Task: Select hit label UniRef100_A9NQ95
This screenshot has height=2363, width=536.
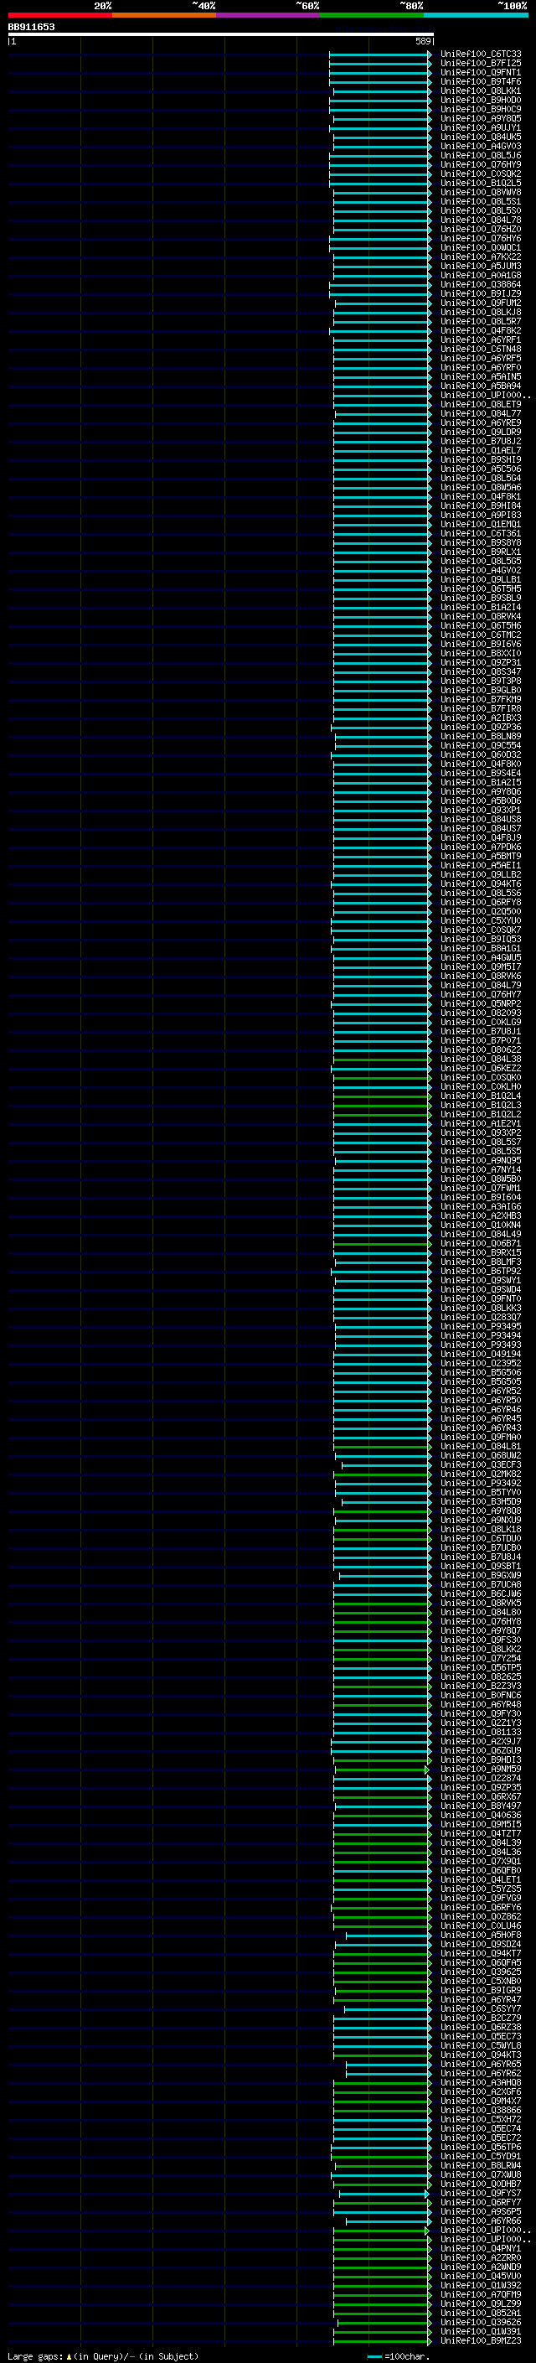Action: 481,1160
